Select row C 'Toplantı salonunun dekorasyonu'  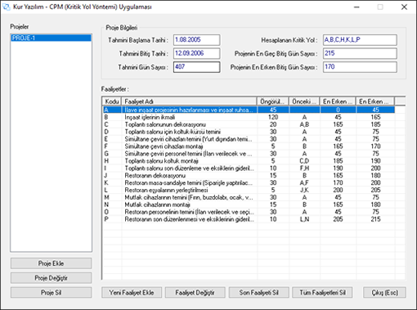(x=249, y=124)
